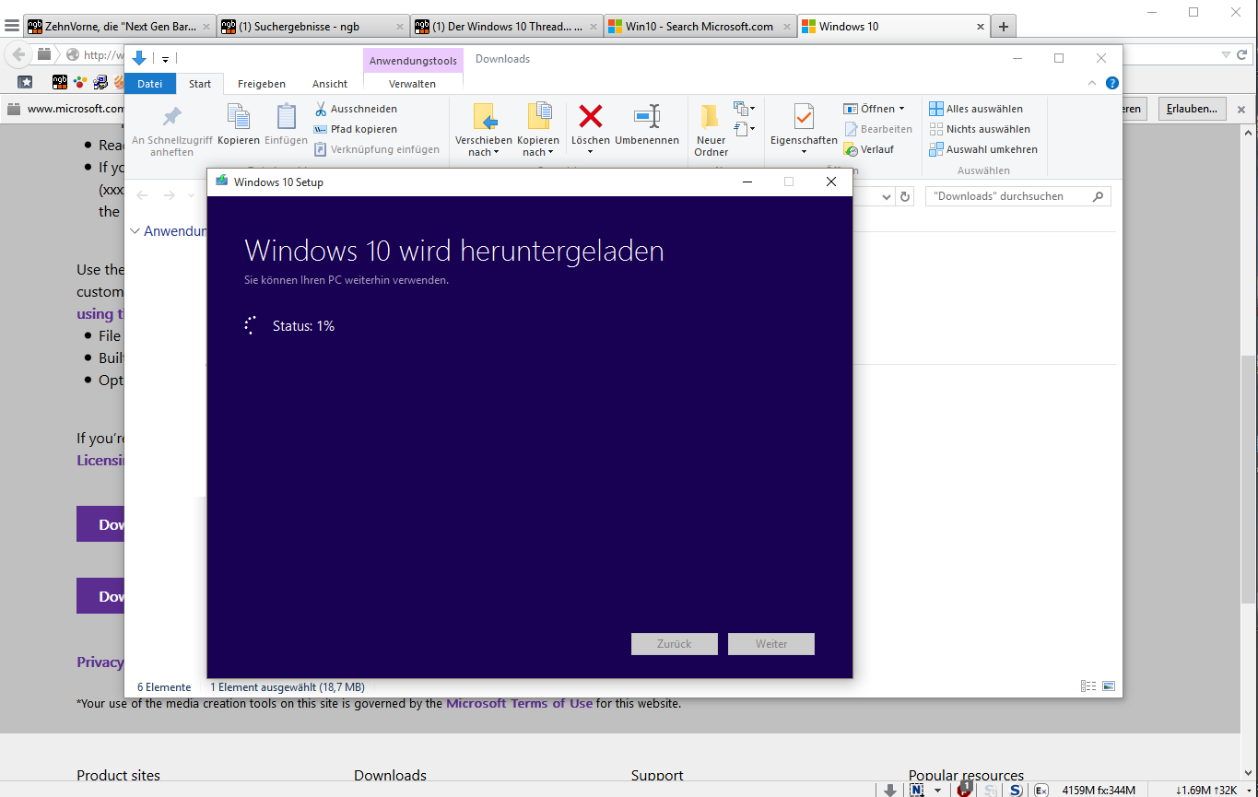Click the "Downloads" durchsuchen search field
The width and height of the screenshot is (1258, 797).
coord(1009,196)
